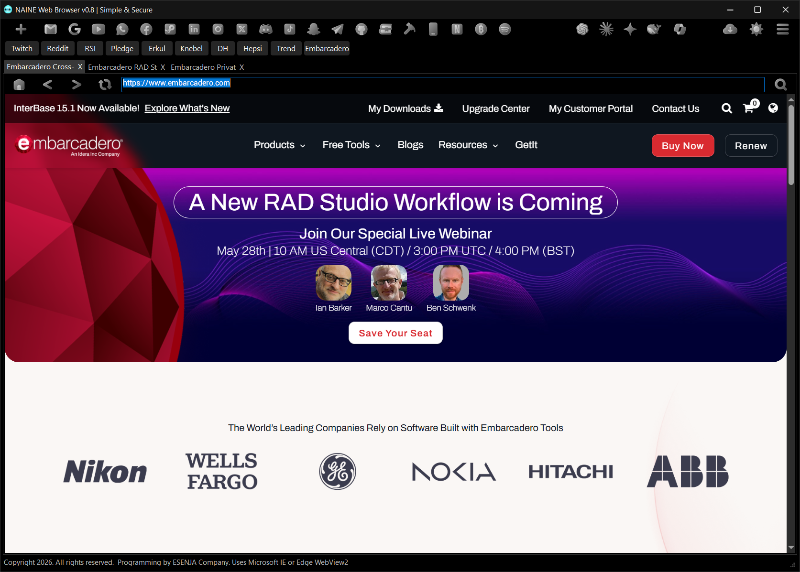The height and width of the screenshot is (572, 800).
Task: Open the Facebook shortcut icon
Action: click(146, 29)
